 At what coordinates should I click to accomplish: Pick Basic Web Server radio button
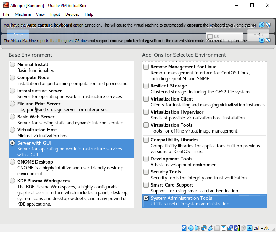(12, 117)
